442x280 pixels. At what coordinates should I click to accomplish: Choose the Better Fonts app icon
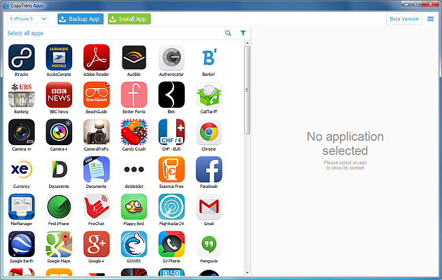134,95
